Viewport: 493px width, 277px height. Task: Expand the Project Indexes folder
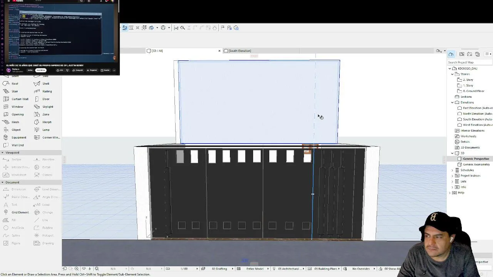click(453, 176)
